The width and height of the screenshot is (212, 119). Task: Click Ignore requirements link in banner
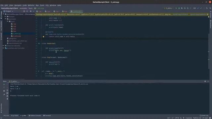[x=198, y=14]
